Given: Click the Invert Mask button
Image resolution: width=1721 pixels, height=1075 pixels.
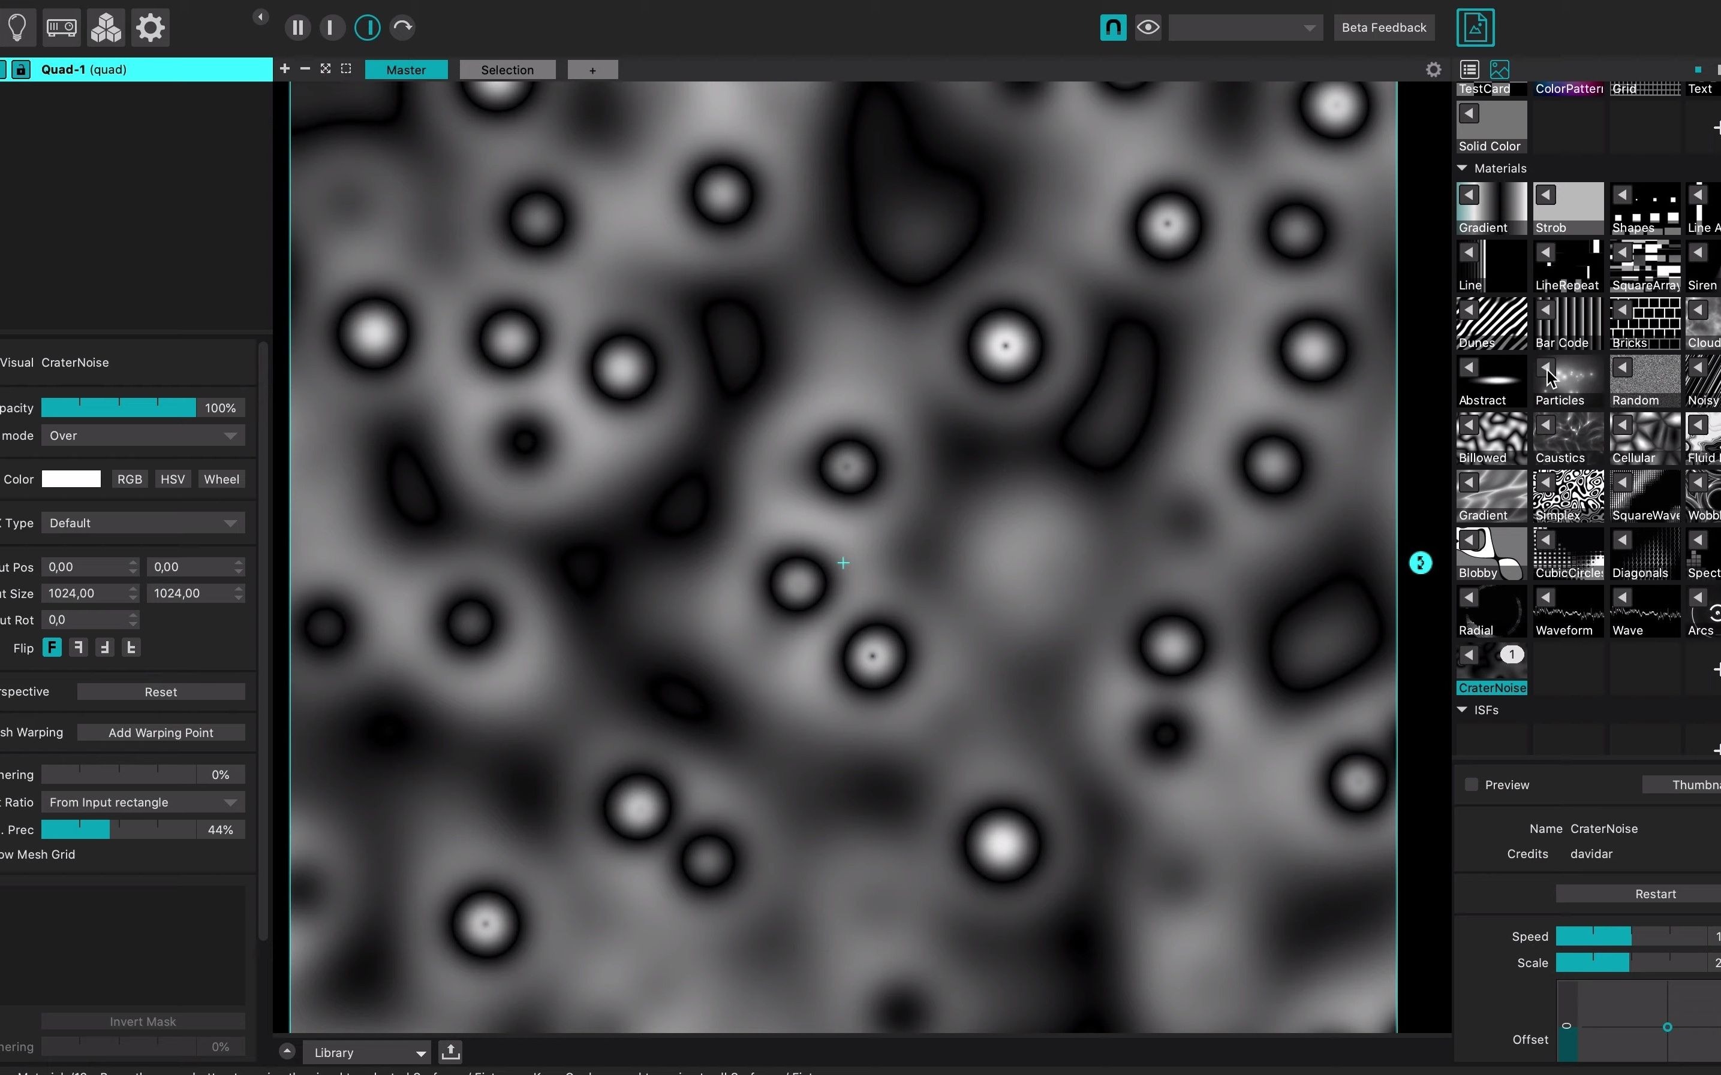Looking at the screenshot, I should [143, 1020].
